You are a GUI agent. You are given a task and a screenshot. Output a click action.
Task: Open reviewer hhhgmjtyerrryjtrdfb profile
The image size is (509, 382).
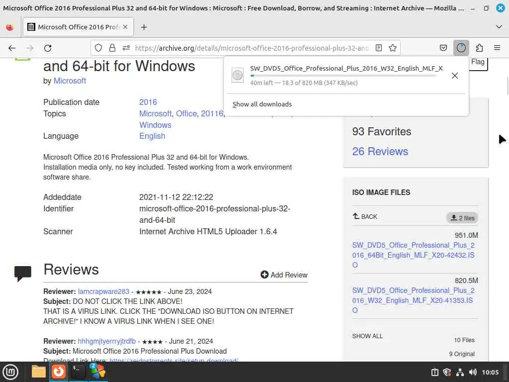click(x=107, y=341)
